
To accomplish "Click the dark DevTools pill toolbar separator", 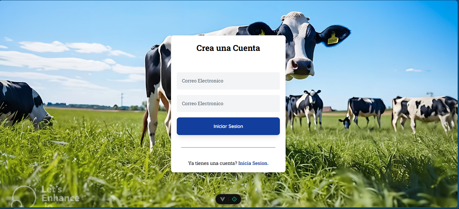I will 228,199.
